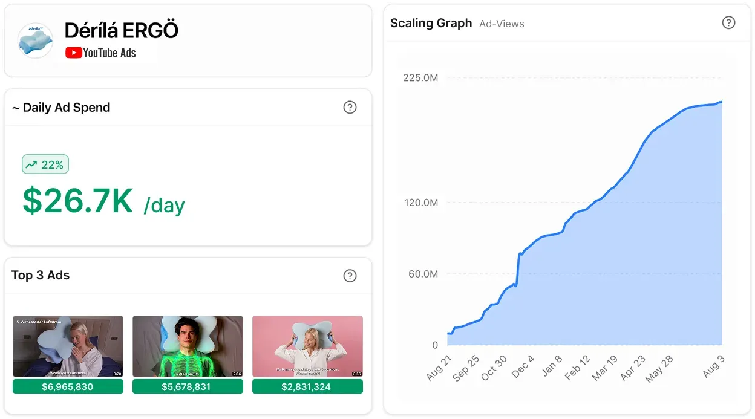The height and width of the screenshot is (419, 755).
Task: Click the Scaling Graph heading
Action: (431, 23)
